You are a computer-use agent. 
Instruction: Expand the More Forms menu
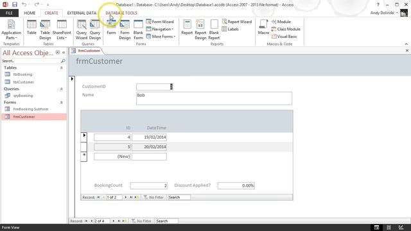pos(161,37)
